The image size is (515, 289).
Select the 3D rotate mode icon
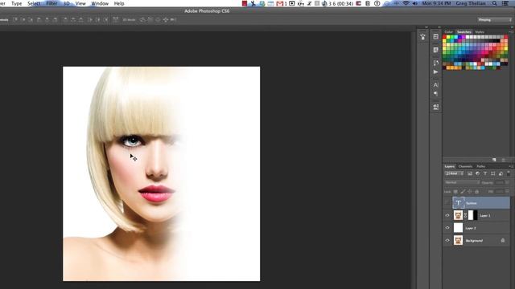point(142,19)
